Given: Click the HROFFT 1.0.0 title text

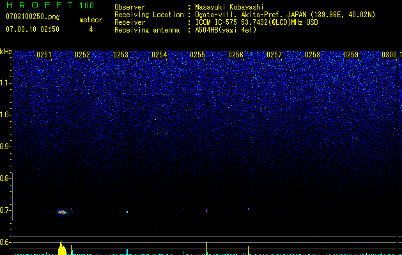Looking at the screenshot, I should [x=50, y=5].
